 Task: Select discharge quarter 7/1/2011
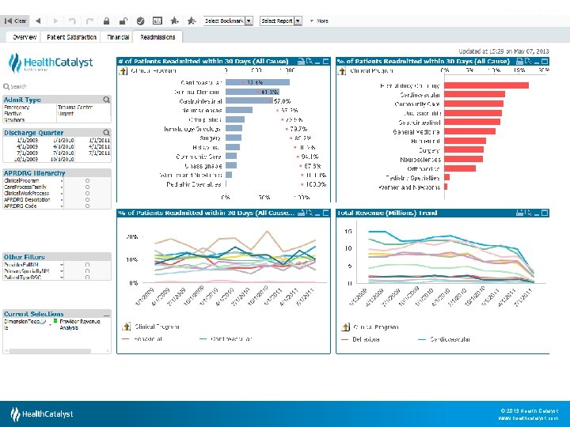[x=99, y=153]
